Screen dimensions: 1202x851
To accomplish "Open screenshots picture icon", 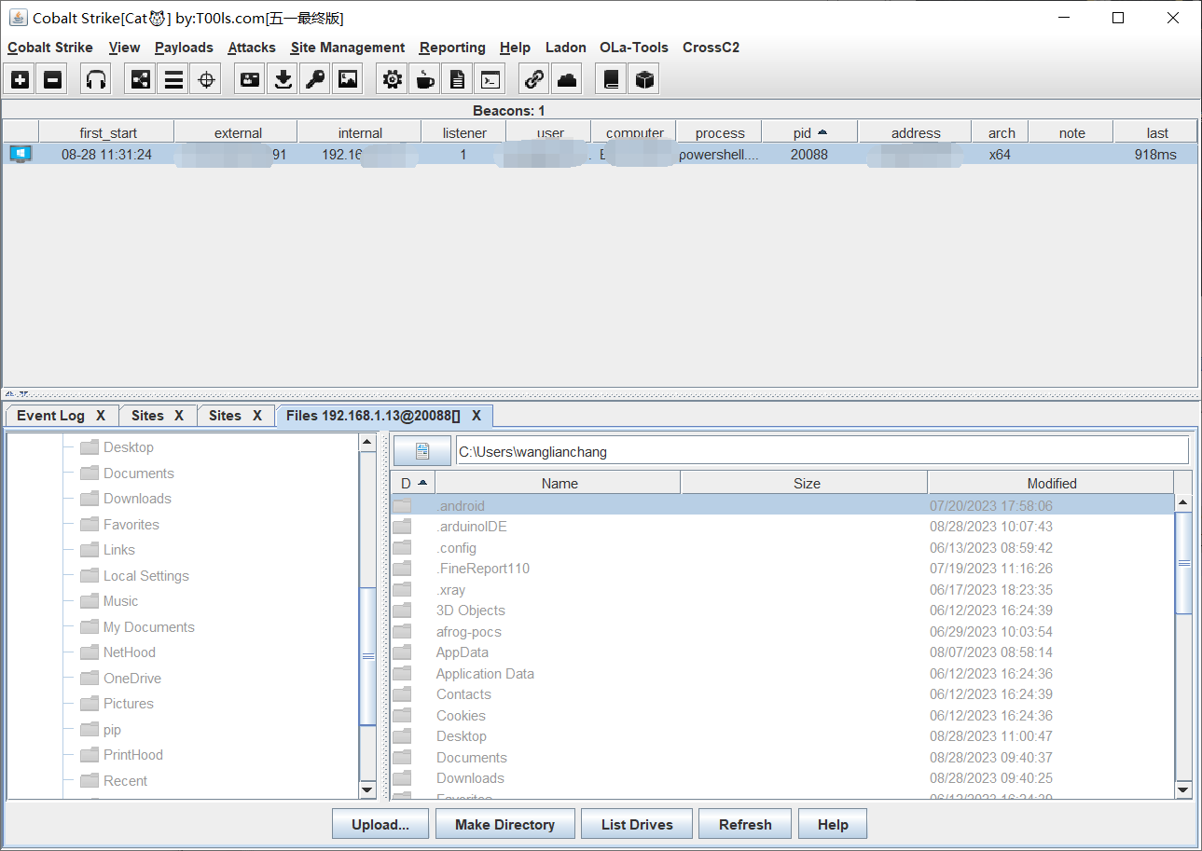I will tap(349, 79).
